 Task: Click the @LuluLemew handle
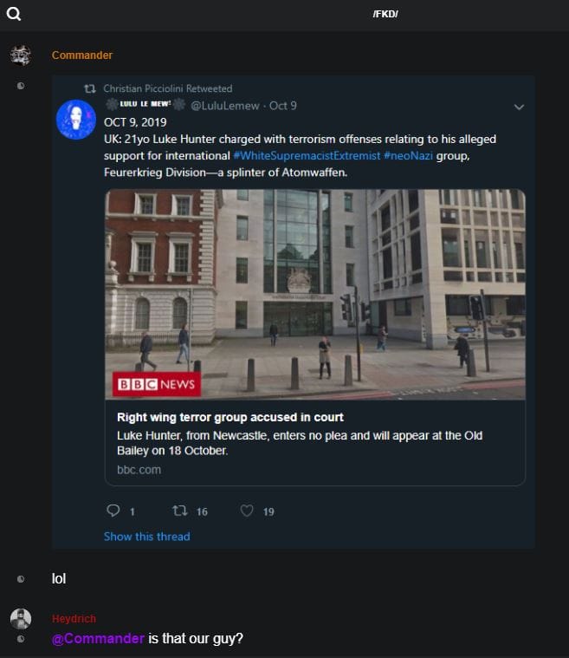coord(224,106)
